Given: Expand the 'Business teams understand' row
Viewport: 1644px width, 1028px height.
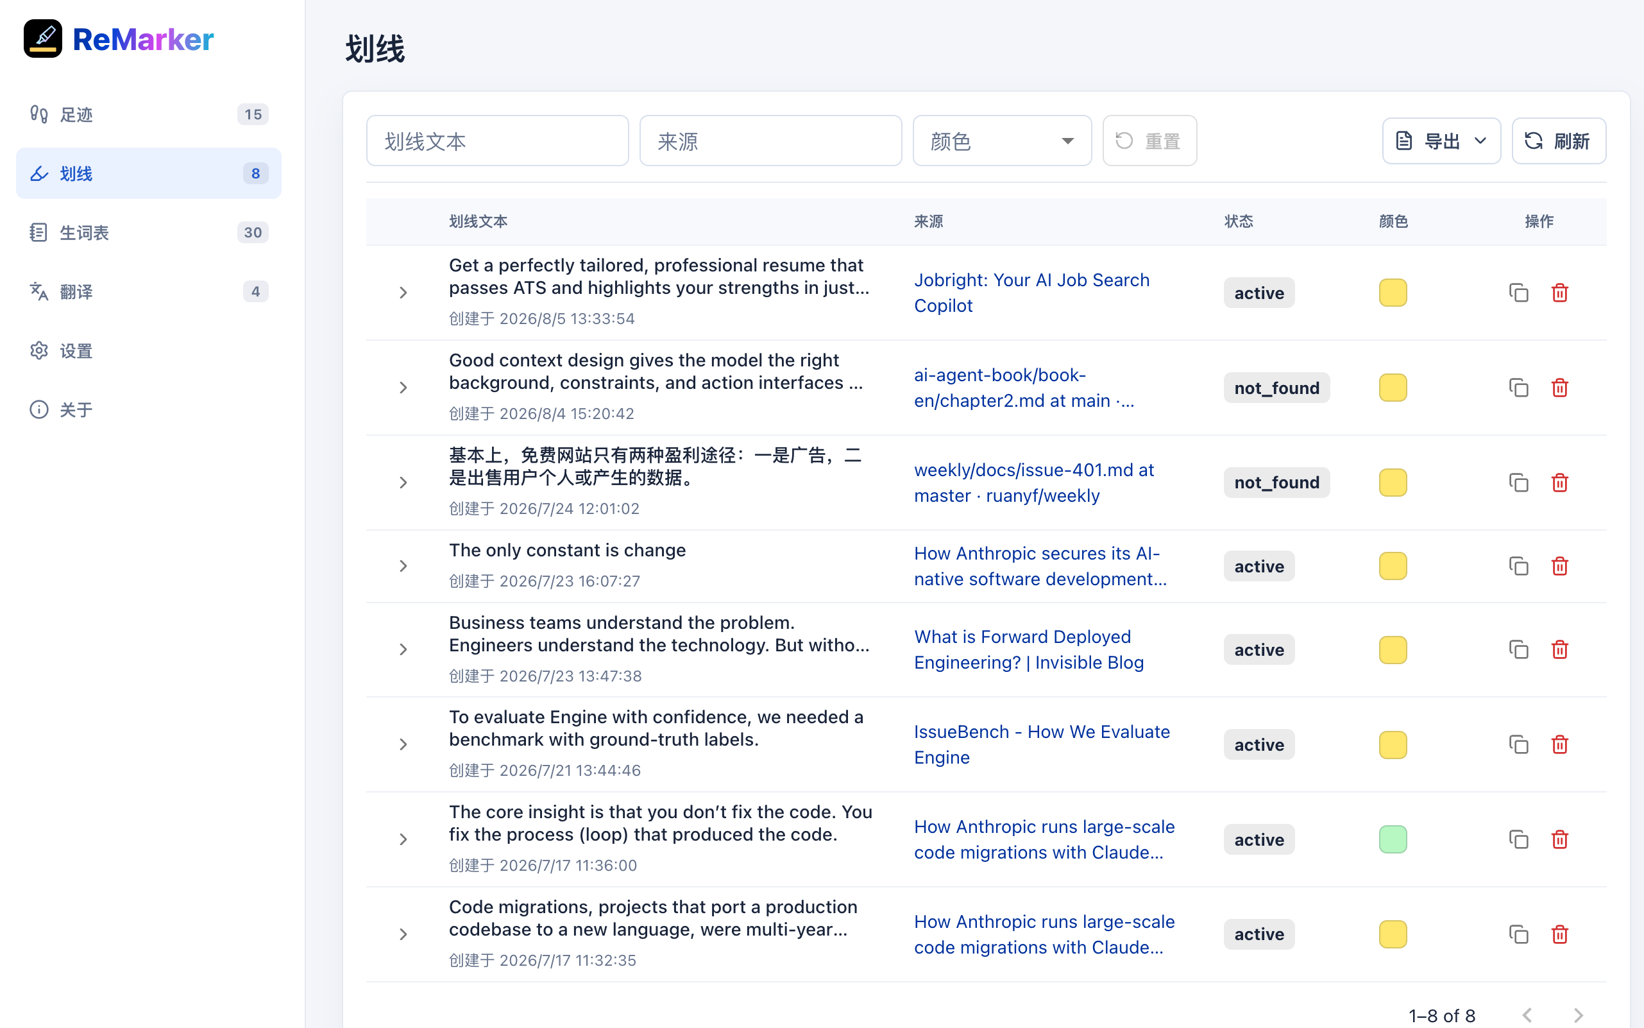Looking at the screenshot, I should click(x=403, y=650).
